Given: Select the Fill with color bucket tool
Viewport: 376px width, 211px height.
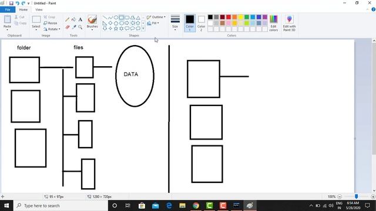Looking at the screenshot, I should (x=74, y=19).
